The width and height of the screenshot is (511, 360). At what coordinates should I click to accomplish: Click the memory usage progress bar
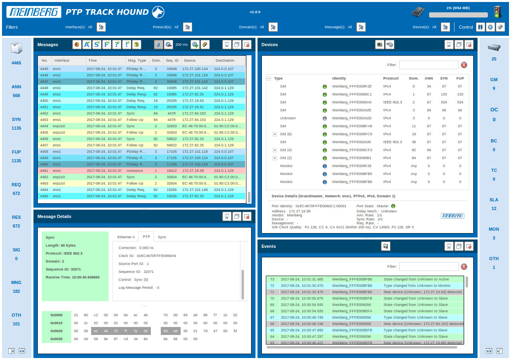click(458, 15)
